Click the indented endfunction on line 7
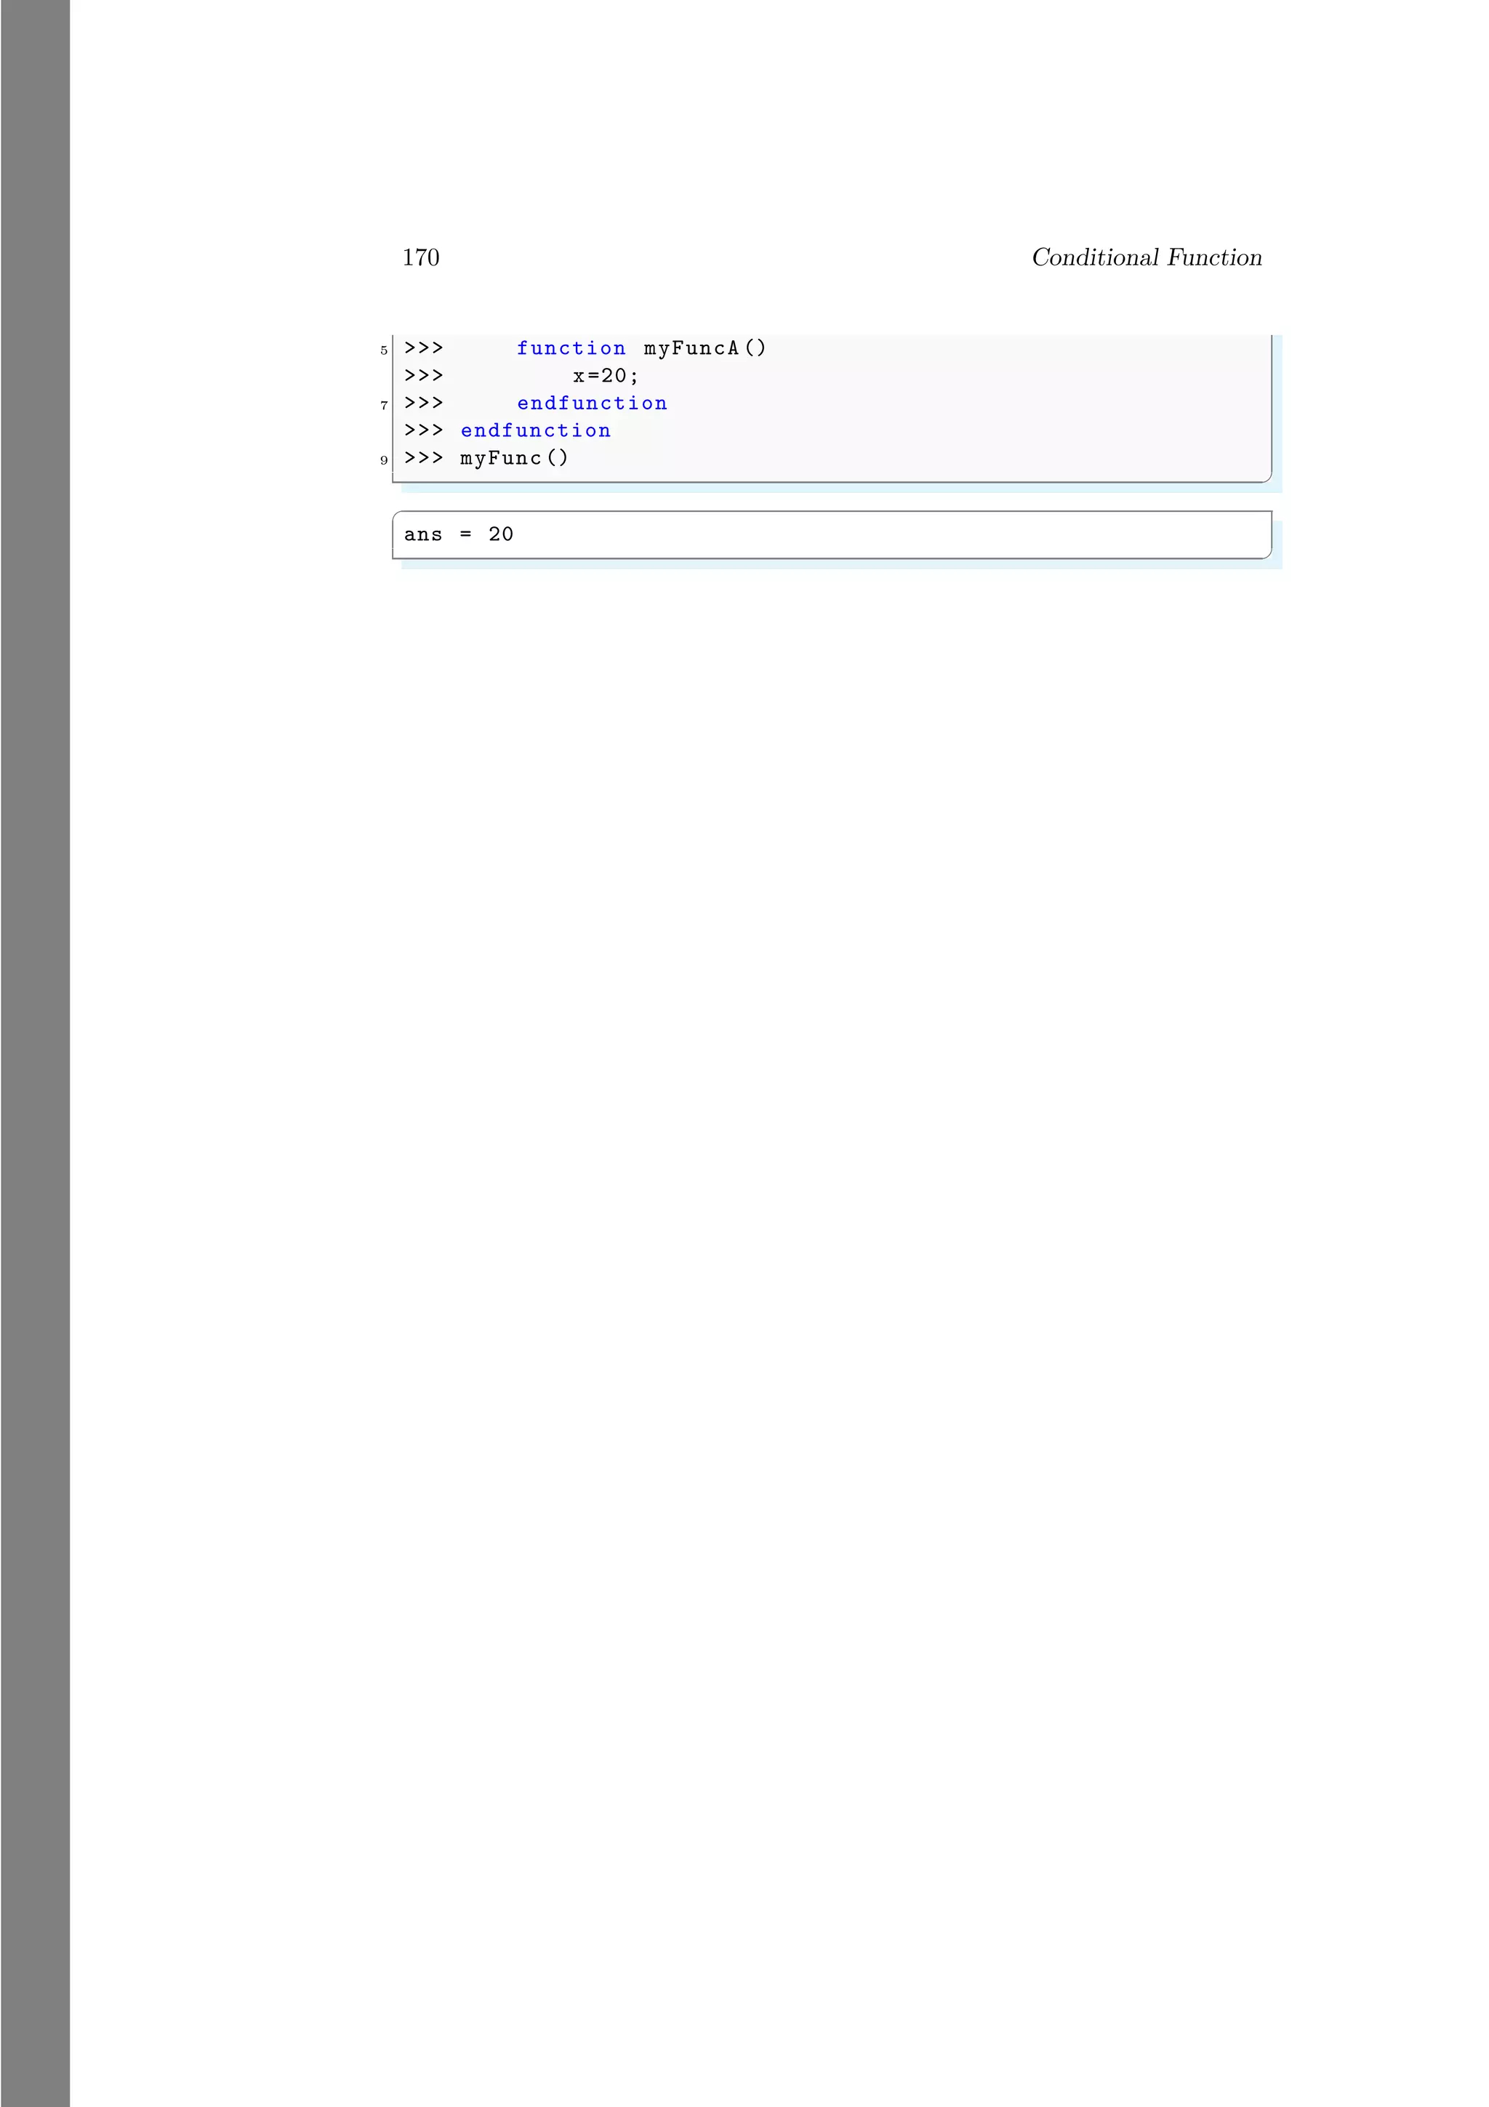Image resolution: width=1489 pixels, height=2107 pixels. tap(592, 404)
